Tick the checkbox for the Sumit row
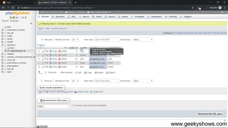The width and height of the screenshot is (228, 128). click(x=39, y=63)
